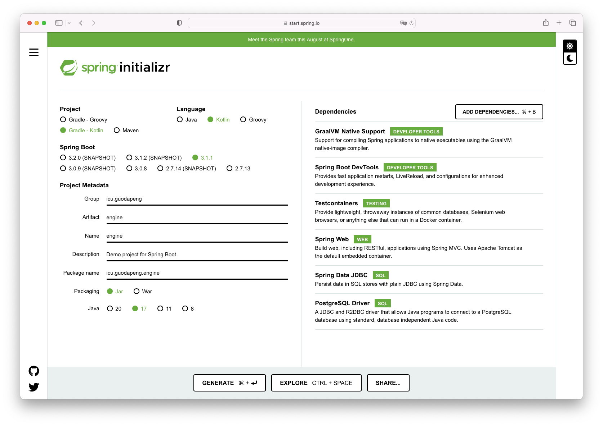The width and height of the screenshot is (603, 426).
Task: Click the translate page icon
Action: click(403, 23)
